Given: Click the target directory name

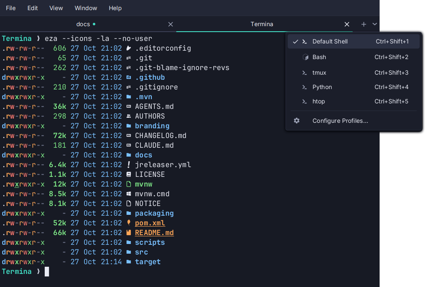Looking at the screenshot, I should coord(148,262).
